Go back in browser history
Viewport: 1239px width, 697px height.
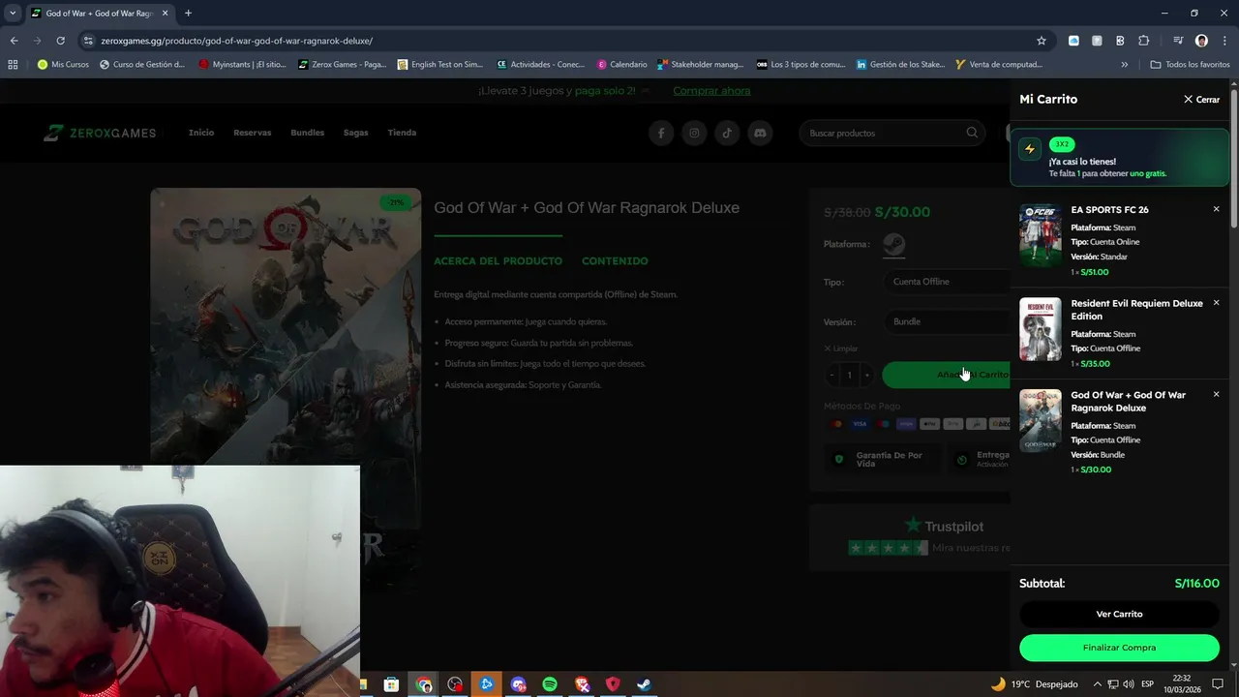pyautogui.click(x=14, y=41)
